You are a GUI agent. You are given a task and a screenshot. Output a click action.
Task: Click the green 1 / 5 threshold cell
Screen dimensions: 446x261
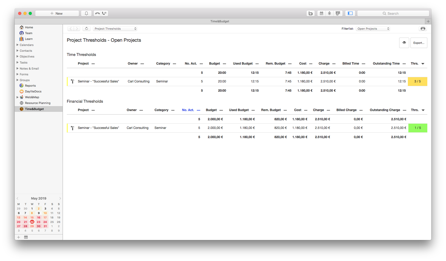[418, 128]
